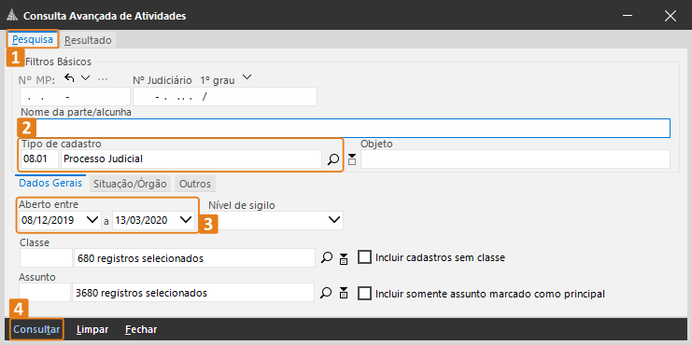The width and height of the screenshot is (692, 345).
Task: Click the Limpar button
Action: (x=92, y=329)
